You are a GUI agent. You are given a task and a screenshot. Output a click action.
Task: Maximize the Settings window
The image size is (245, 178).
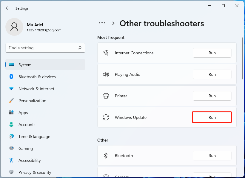(x=223, y=6)
